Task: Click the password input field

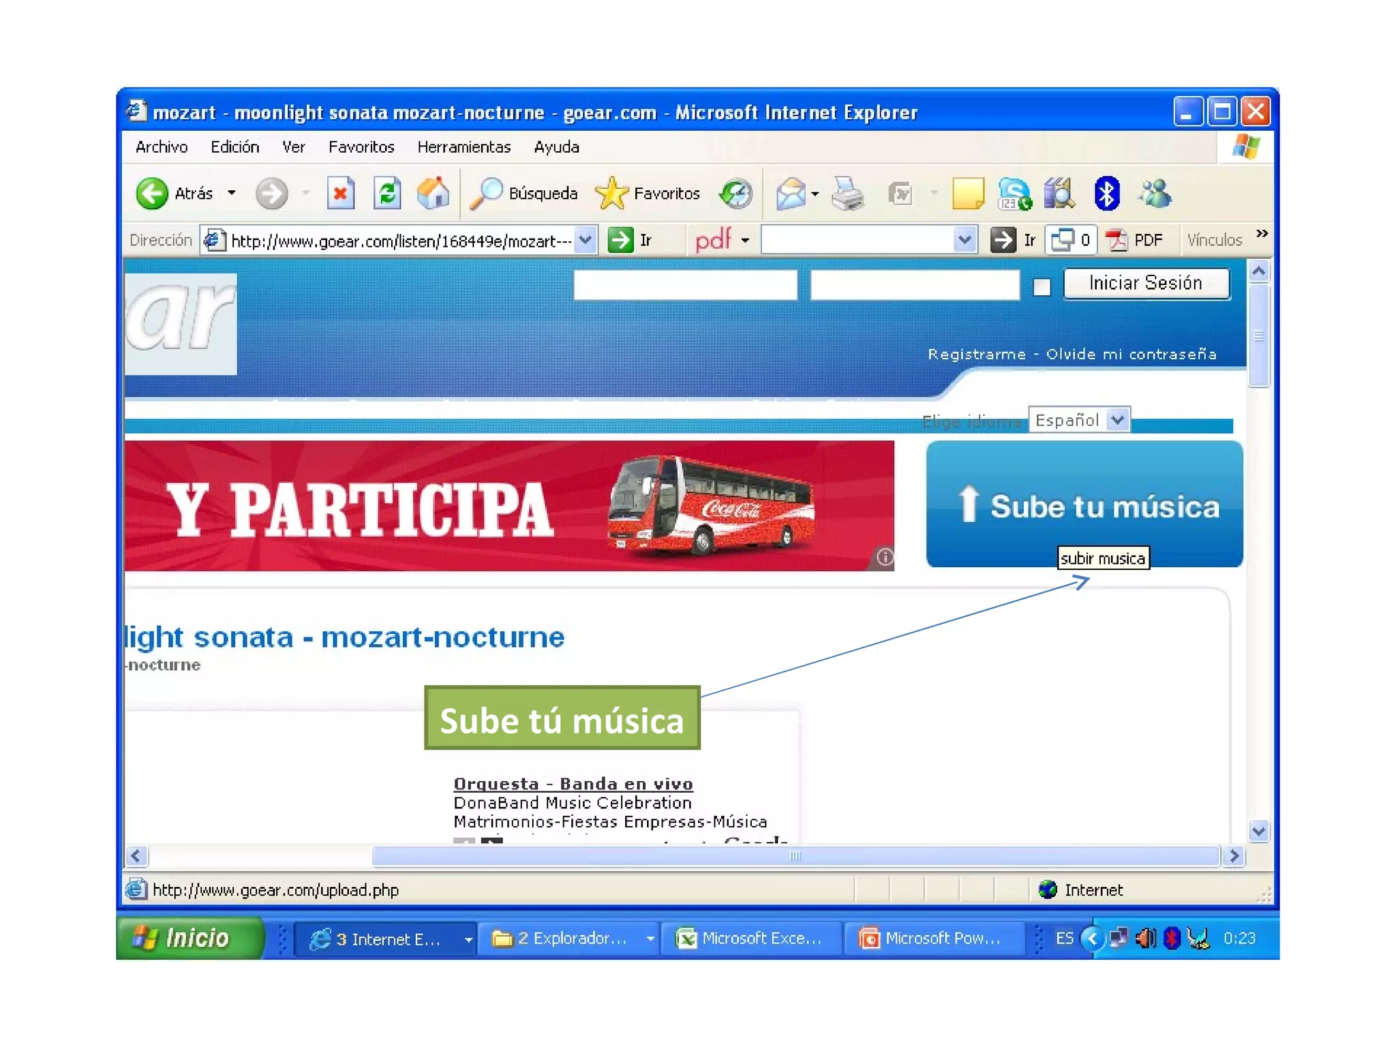Action: 915,285
